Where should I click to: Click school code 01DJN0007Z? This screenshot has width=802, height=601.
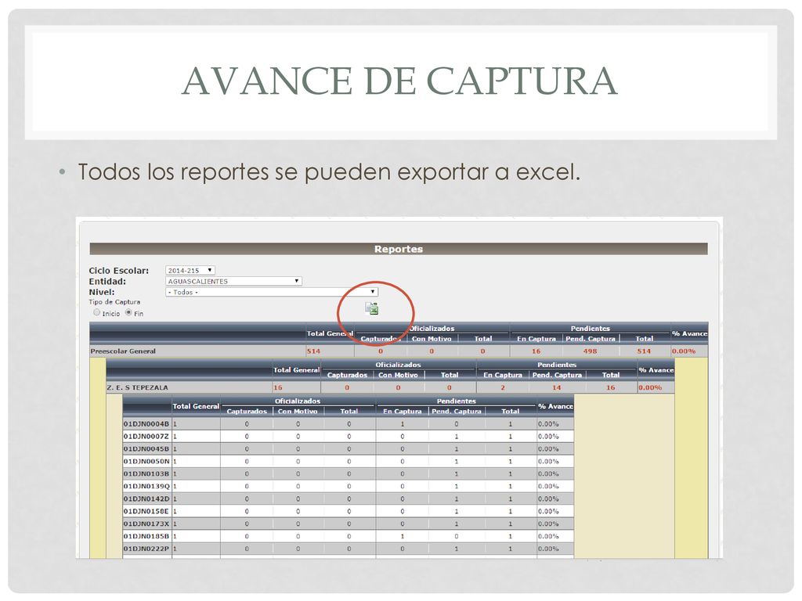[146, 437]
